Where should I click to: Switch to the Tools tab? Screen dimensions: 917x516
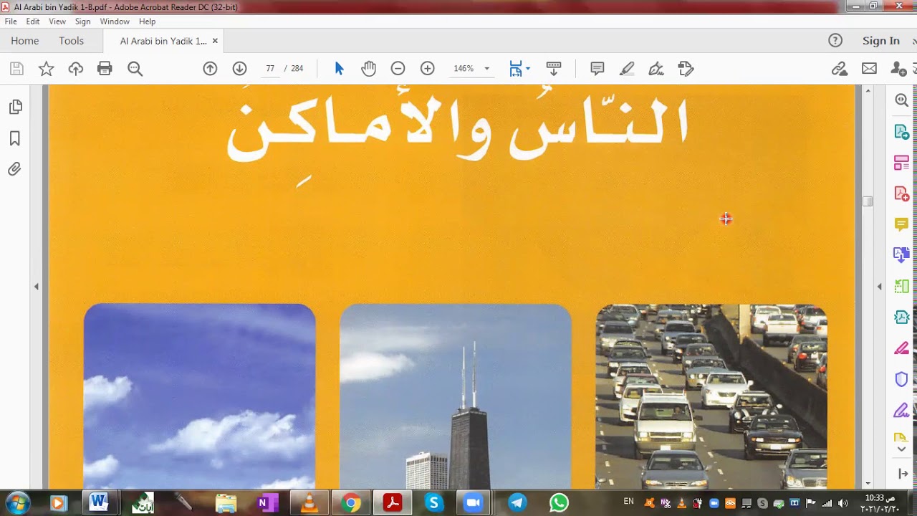[x=72, y=41]
